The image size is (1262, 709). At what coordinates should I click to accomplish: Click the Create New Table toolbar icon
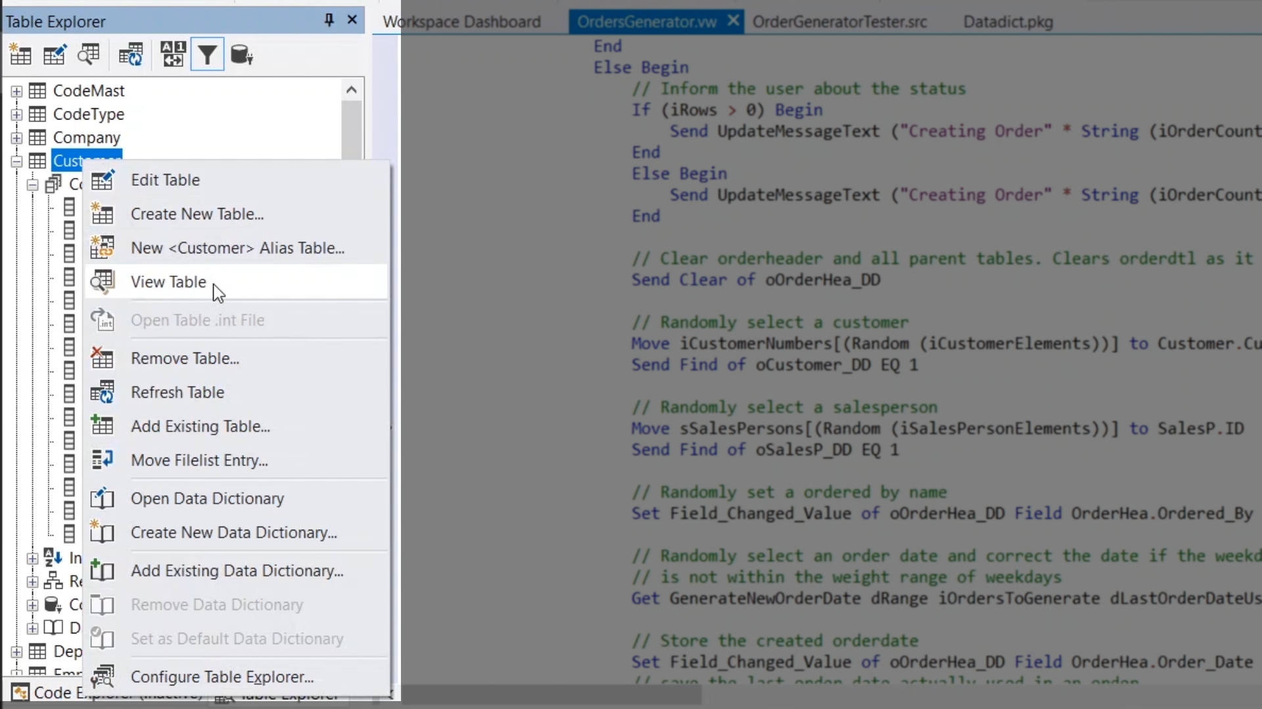pyautogui.click(x=20, y=55)
